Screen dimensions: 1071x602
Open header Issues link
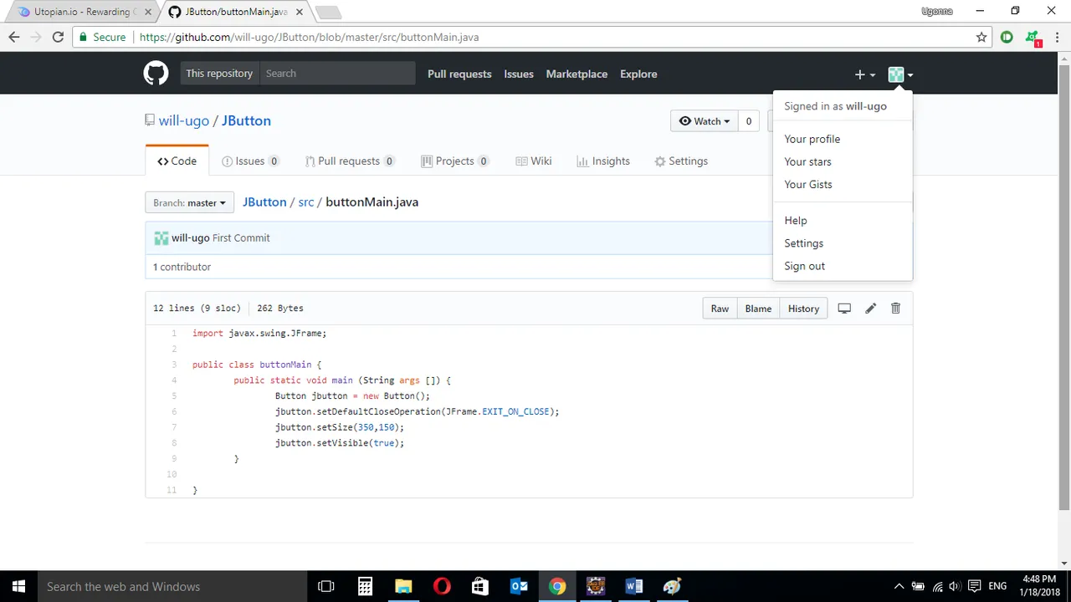coord(519,74)
